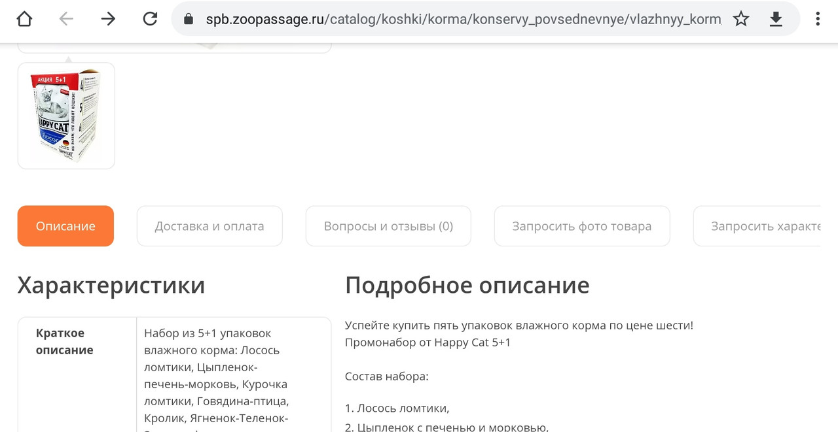Open the browser three-dot menu
This screenshot has height=432, width=838.
coord(818,19)
